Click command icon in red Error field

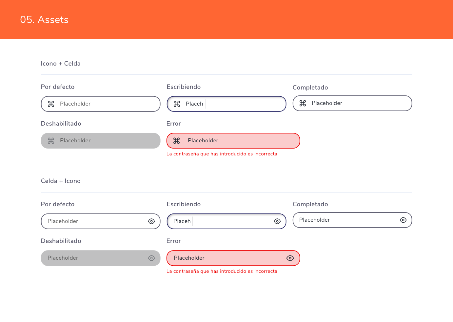[x=177, y=141]
